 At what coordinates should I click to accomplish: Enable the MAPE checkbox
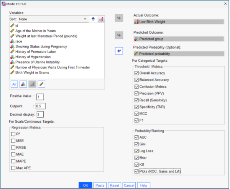tap(13, 161)
